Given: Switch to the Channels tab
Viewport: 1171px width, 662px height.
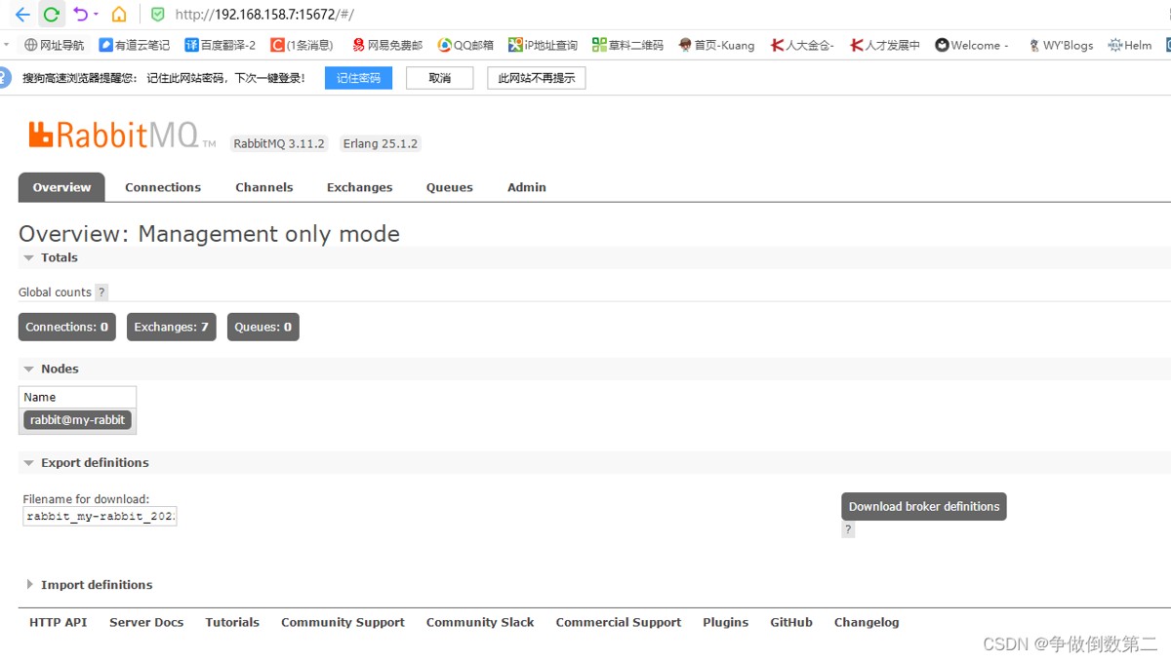Looking at the screenshot, I should pos(264,187).
